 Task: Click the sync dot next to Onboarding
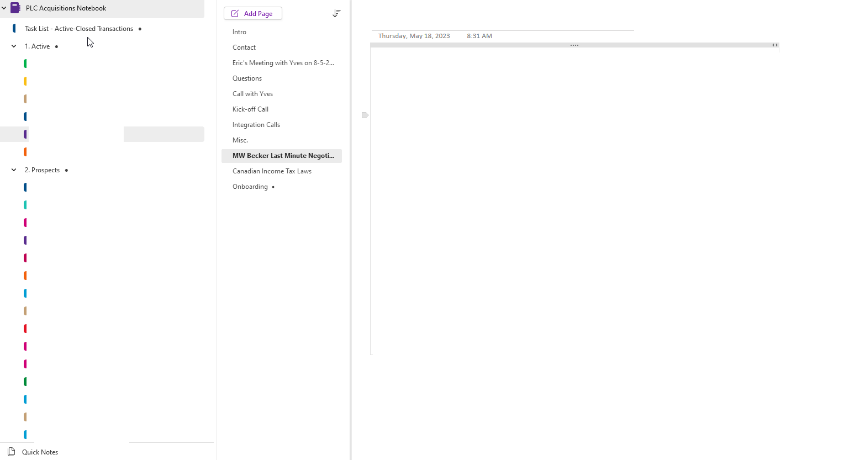coord(273,187)
